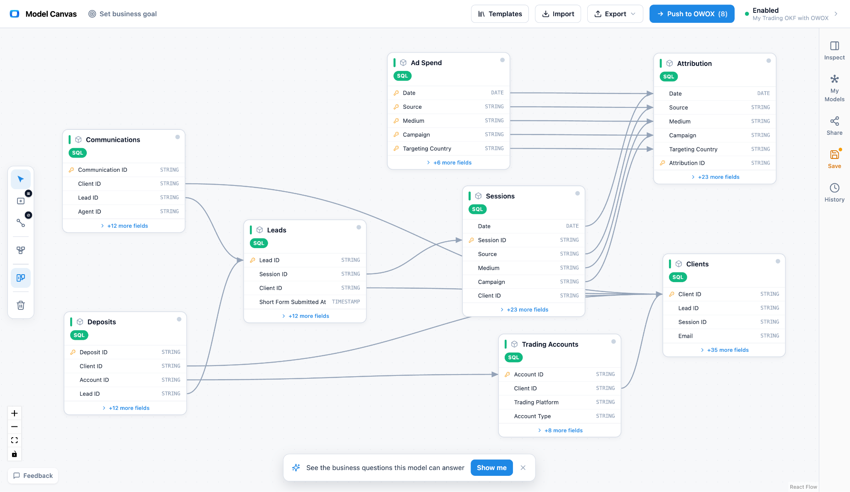Click the trash delete tool
Viewport: 850px width, 492px height.
(21, 305)
